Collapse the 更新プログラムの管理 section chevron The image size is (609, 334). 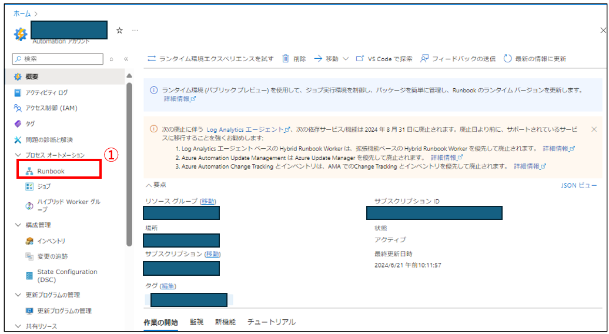(18, 295)
